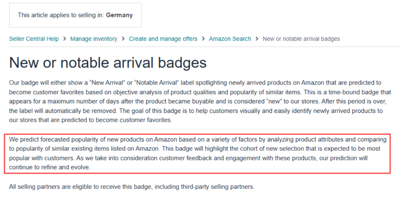Click the large page heading title
This screenshot has height=200, width=401.
pyautogui.click(x=108, y=63)
